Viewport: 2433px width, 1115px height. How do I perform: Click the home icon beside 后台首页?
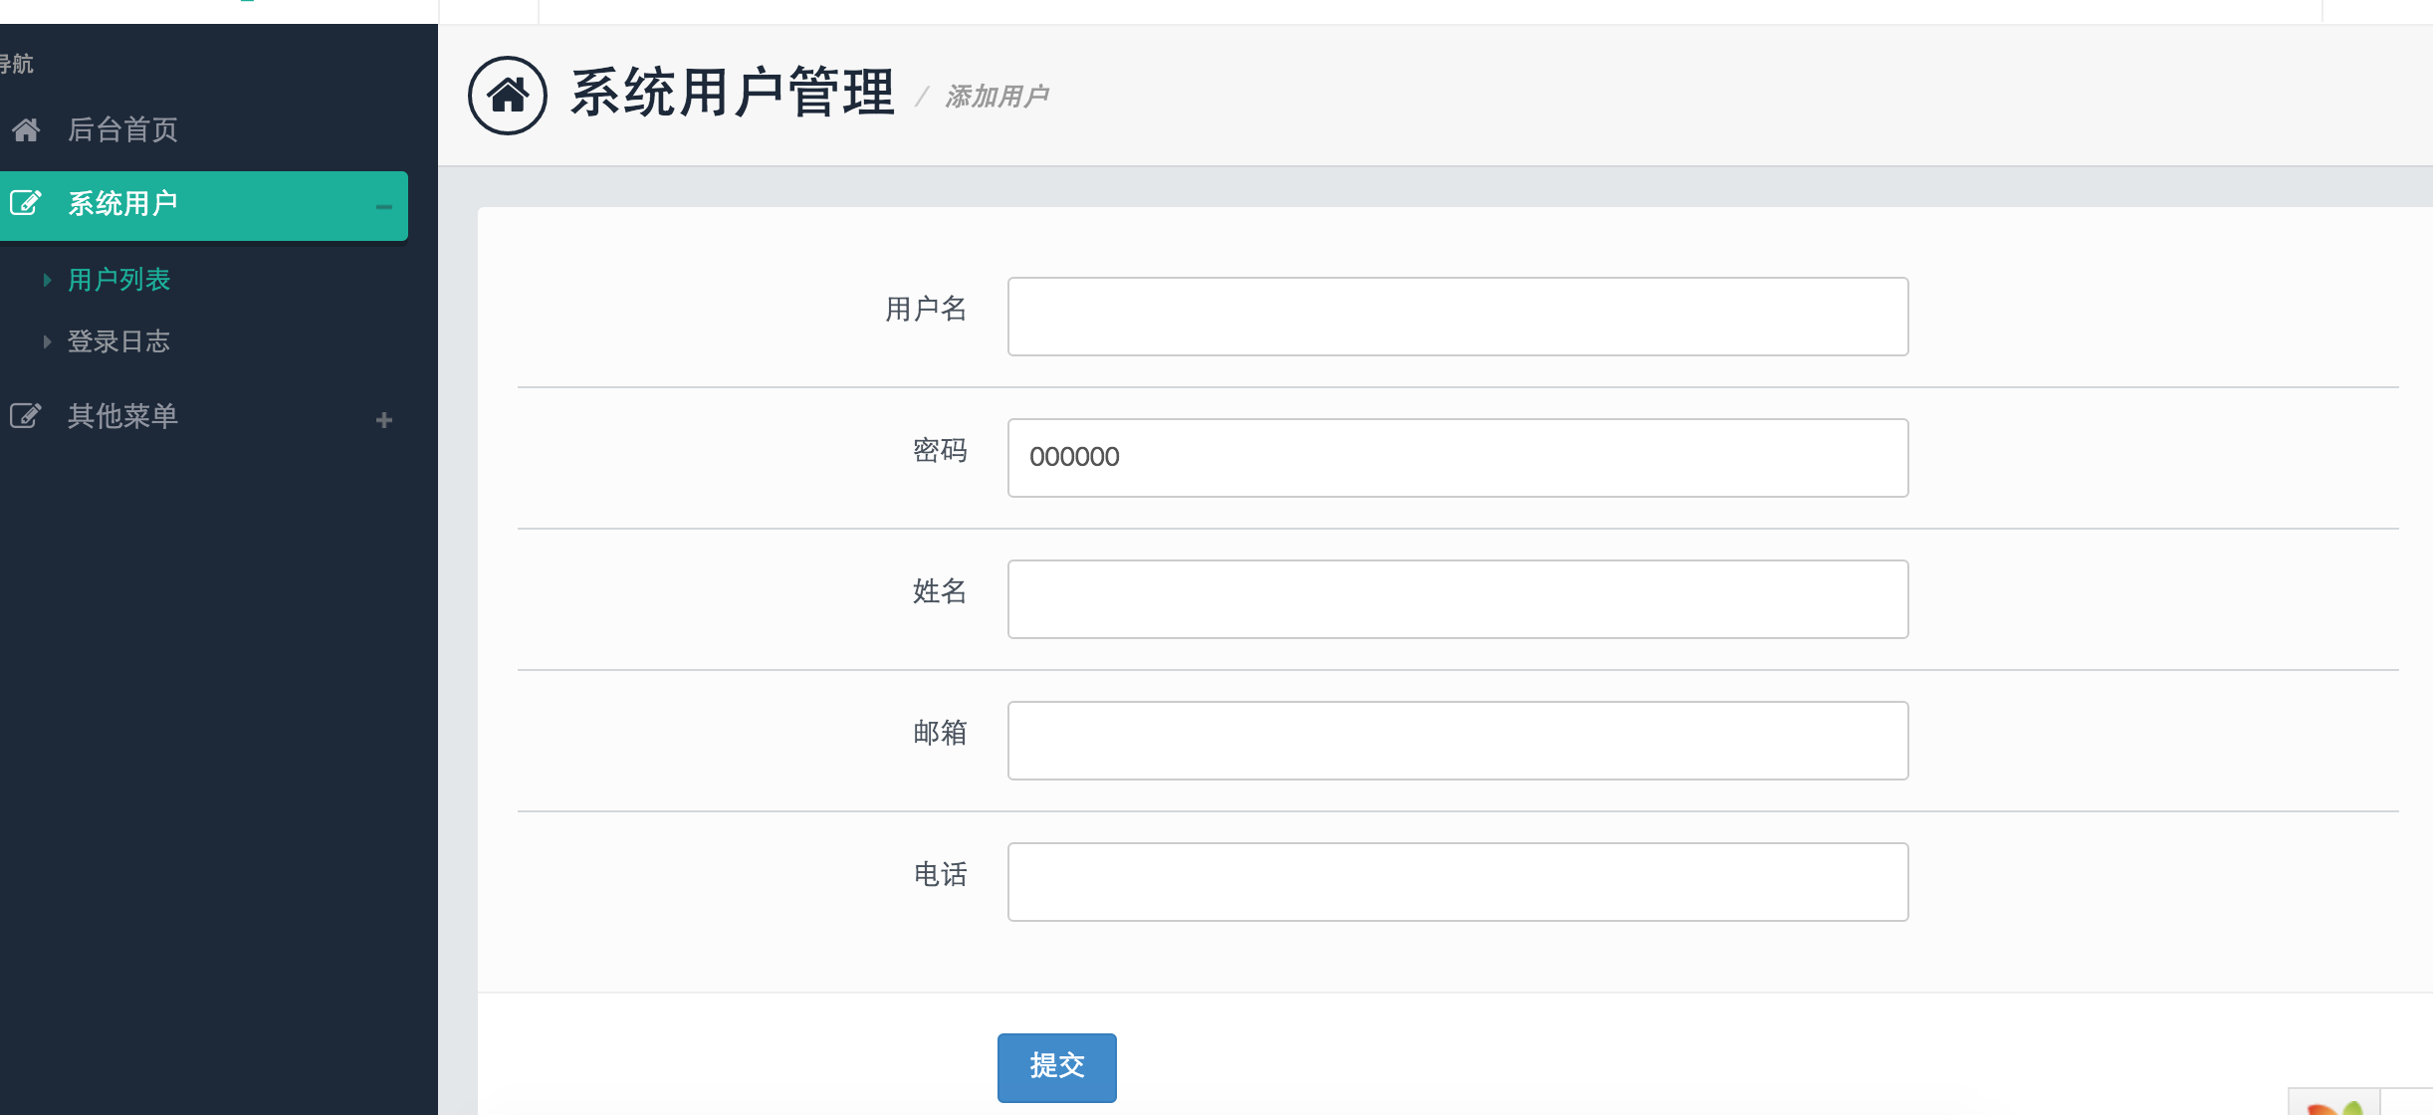coord(26,129)
